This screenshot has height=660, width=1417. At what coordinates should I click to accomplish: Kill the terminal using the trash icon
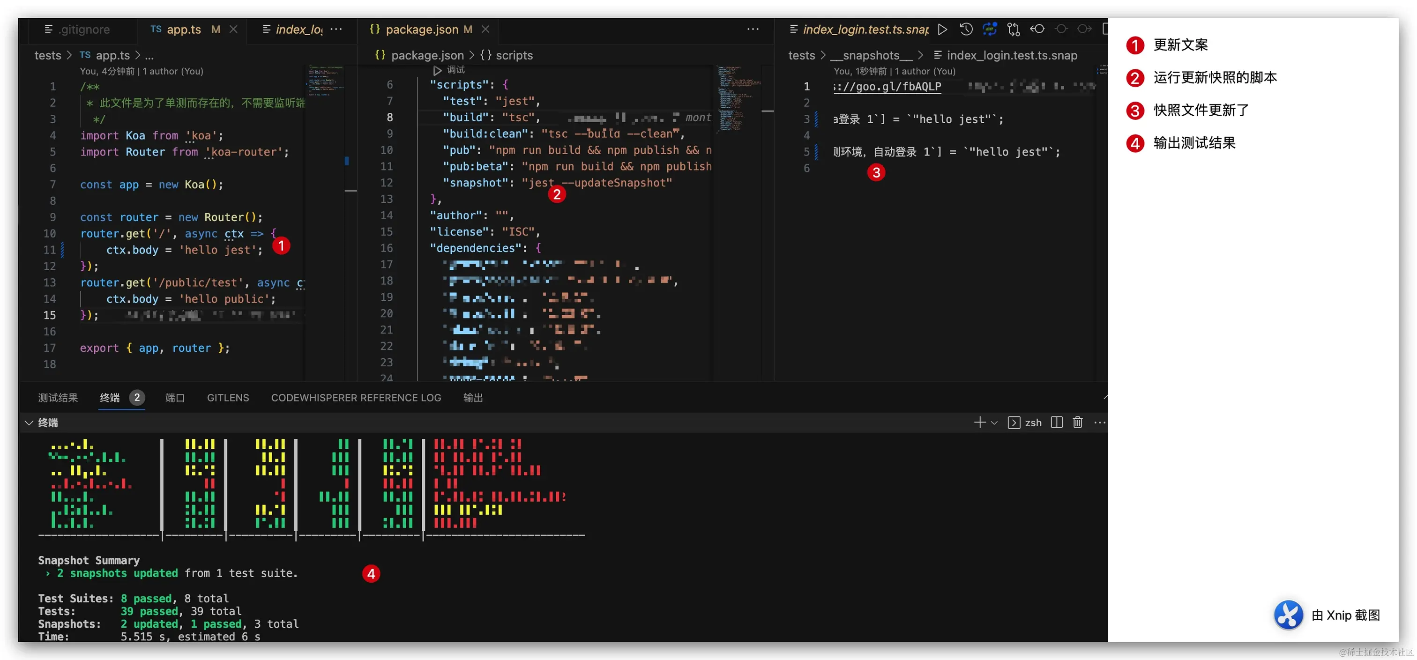click(x=1077, y=423)
